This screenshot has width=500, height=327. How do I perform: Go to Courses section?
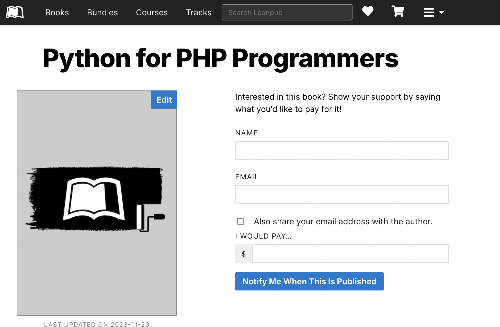coord(152,12)
